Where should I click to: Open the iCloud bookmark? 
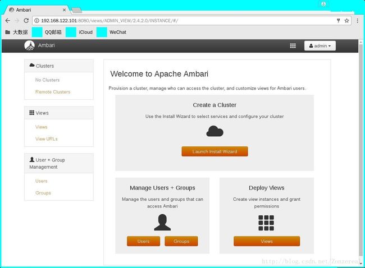(79, 32)
